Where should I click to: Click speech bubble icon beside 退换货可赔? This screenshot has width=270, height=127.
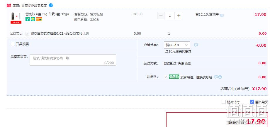(x=216, y=77)
